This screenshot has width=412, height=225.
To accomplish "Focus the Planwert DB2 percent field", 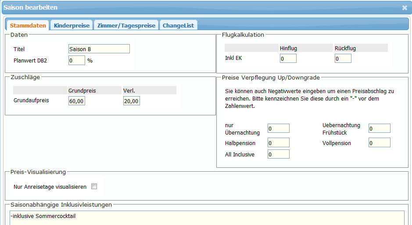I will click(77, 61).
